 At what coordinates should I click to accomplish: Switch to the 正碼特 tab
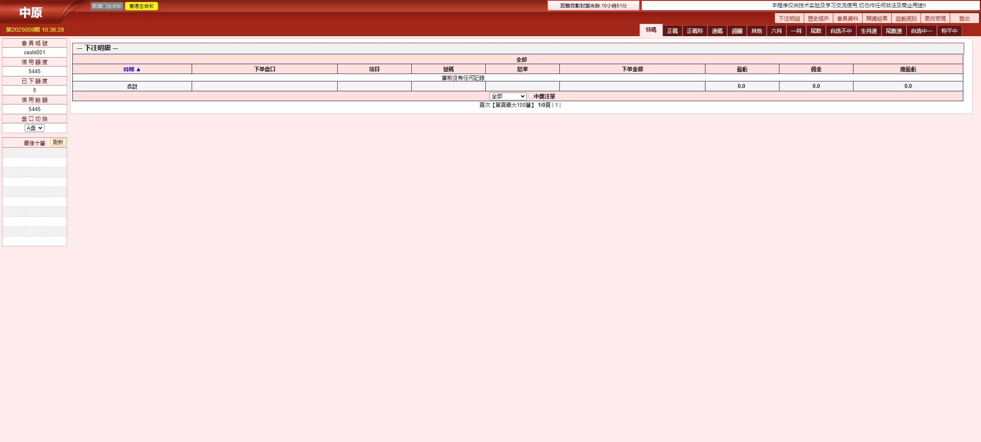click(695, 31)
